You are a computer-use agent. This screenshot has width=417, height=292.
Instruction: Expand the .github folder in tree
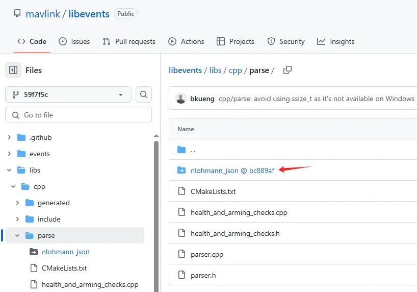tap(9, 137)
